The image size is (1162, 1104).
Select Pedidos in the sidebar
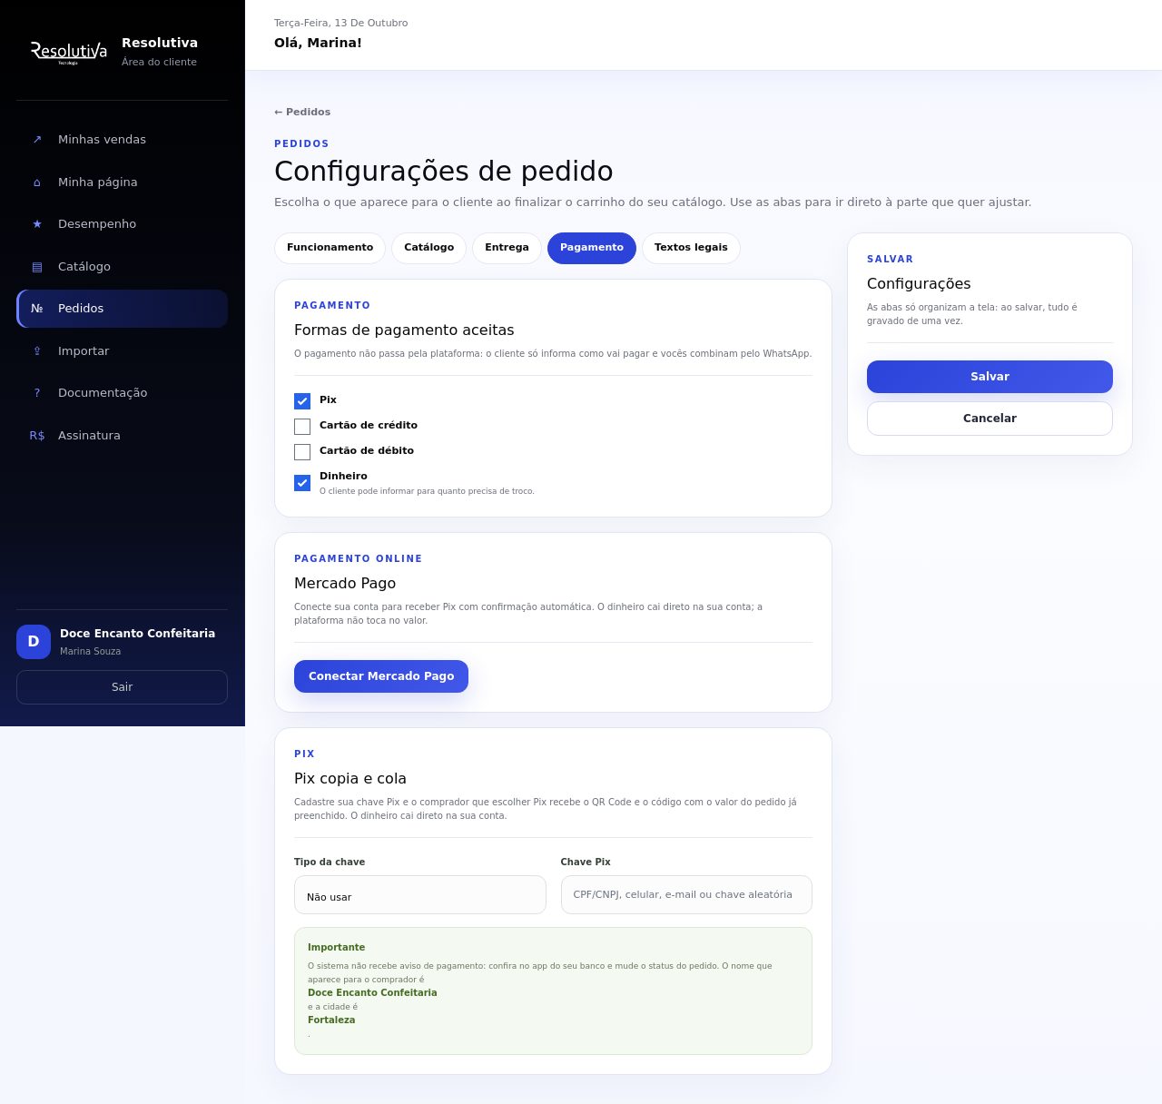coord(122,309)
